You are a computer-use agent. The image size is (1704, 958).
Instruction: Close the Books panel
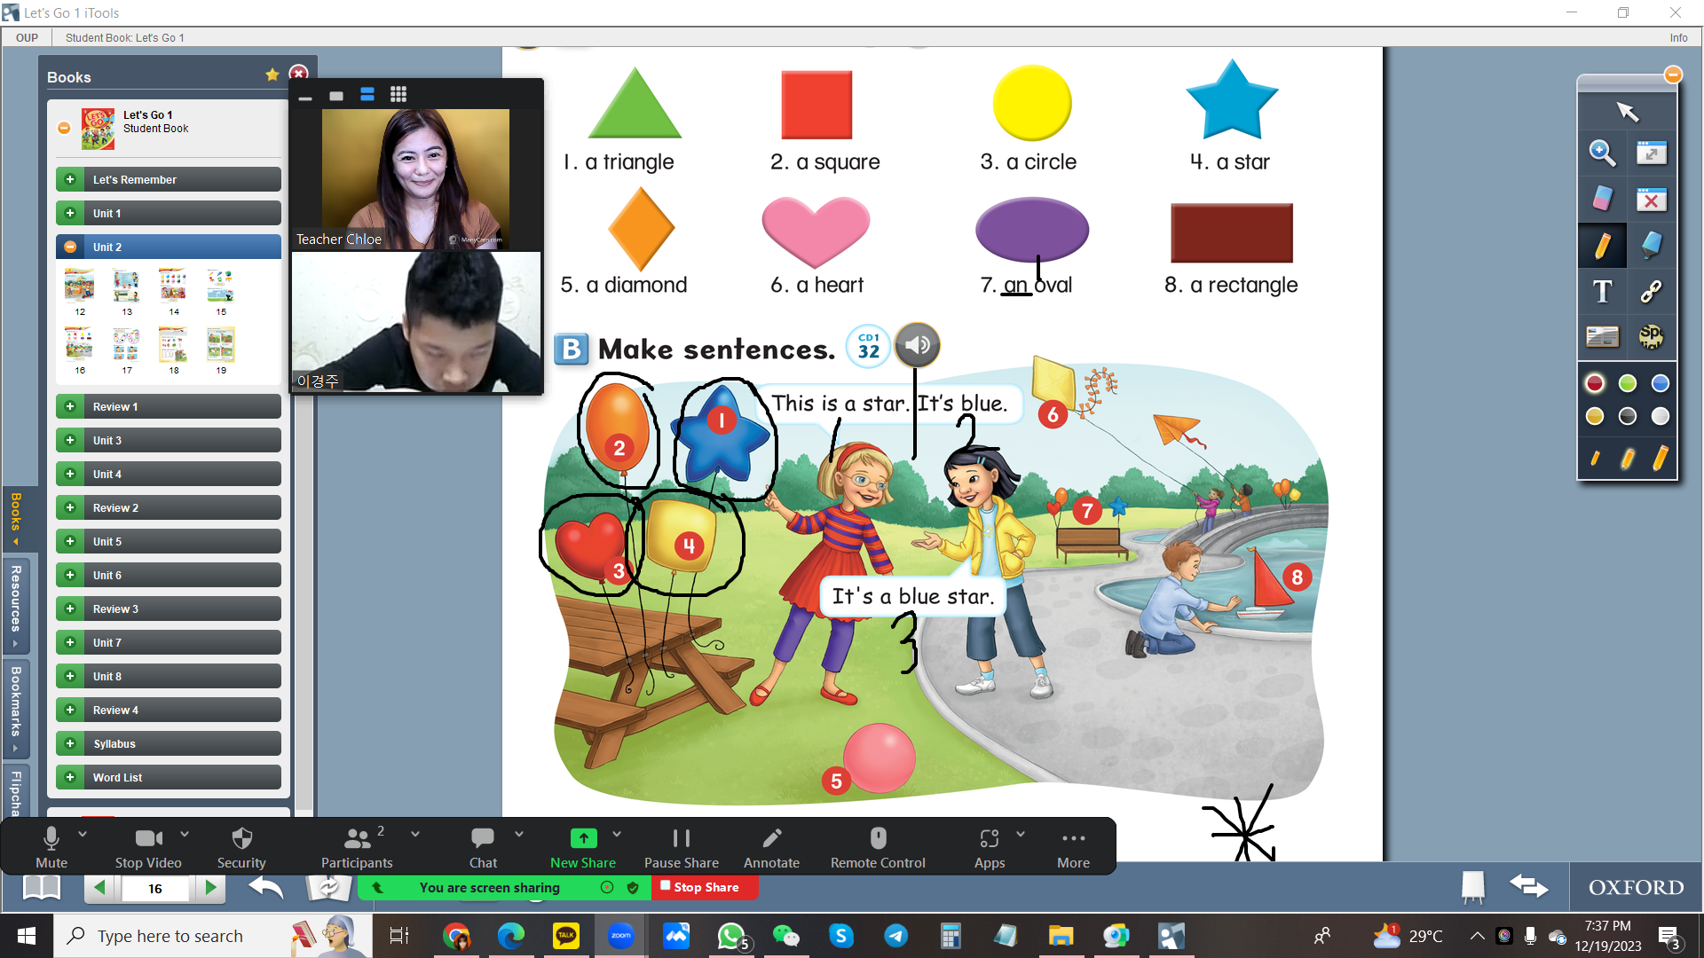[299, 74]
